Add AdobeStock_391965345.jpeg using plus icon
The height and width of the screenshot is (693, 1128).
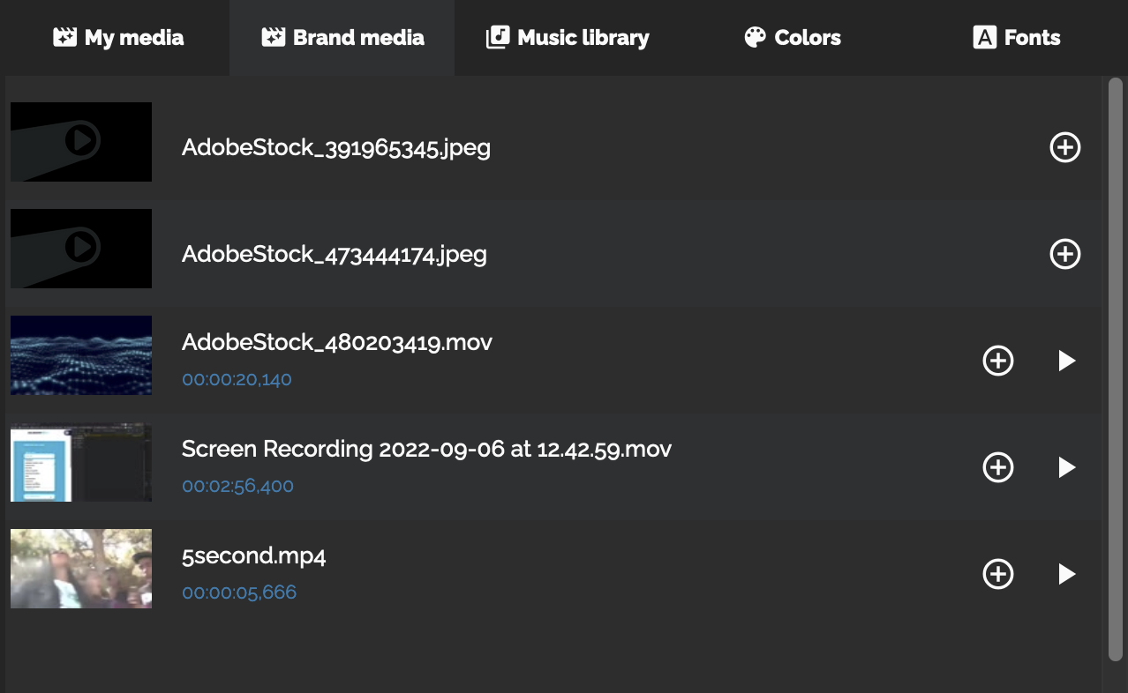[1064, 147]
